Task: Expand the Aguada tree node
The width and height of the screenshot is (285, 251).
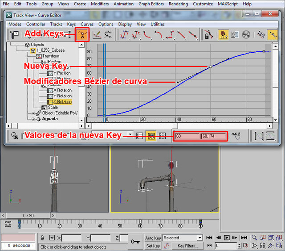Action: click(x=33, y=119)
